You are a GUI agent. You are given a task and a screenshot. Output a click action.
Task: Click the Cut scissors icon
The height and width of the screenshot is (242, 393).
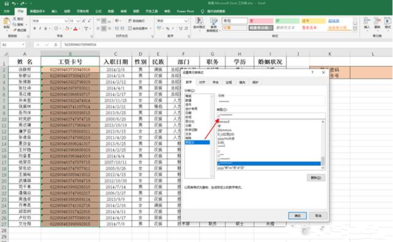pos(15,19)
